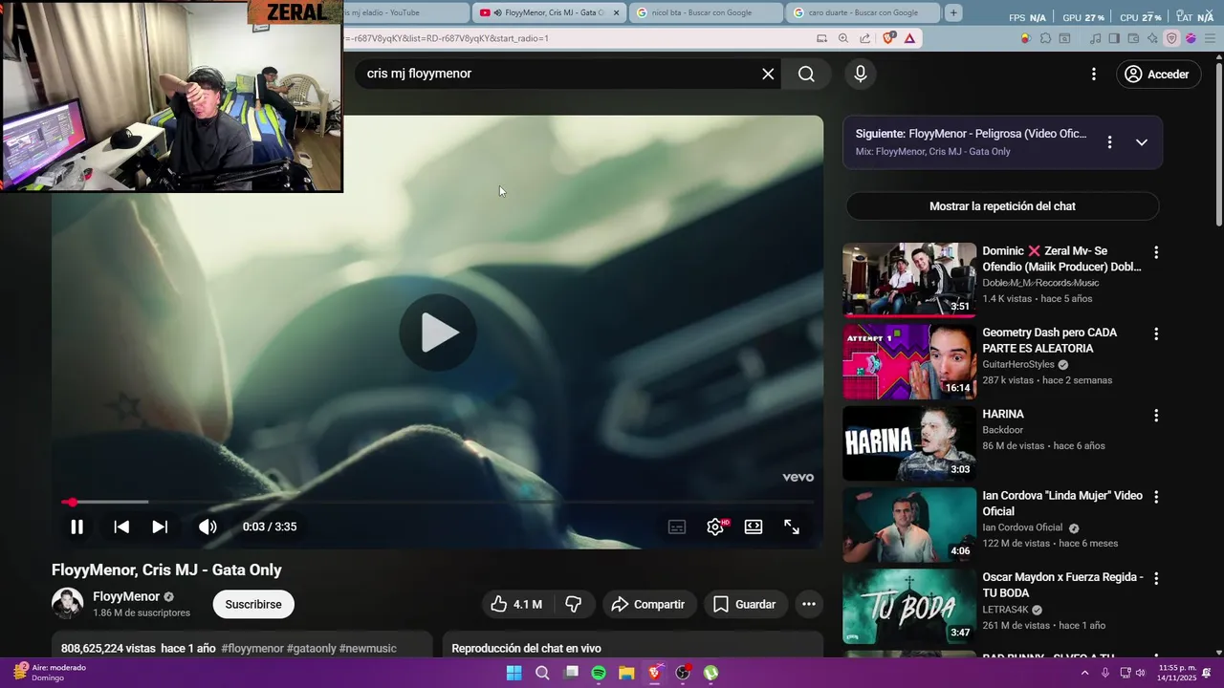
Task: Click the large play overlay on the video
Action: click(438, 333)
